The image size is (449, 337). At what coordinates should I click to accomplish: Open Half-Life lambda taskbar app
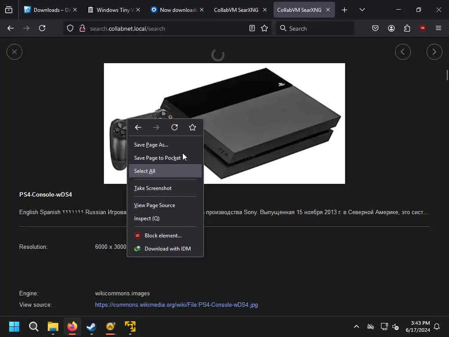point(110,326)
